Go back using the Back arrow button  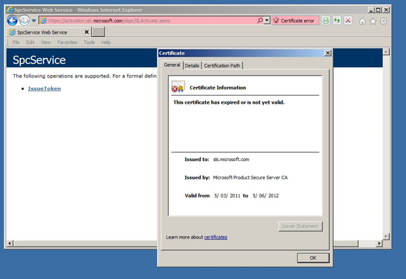(12, 21)
